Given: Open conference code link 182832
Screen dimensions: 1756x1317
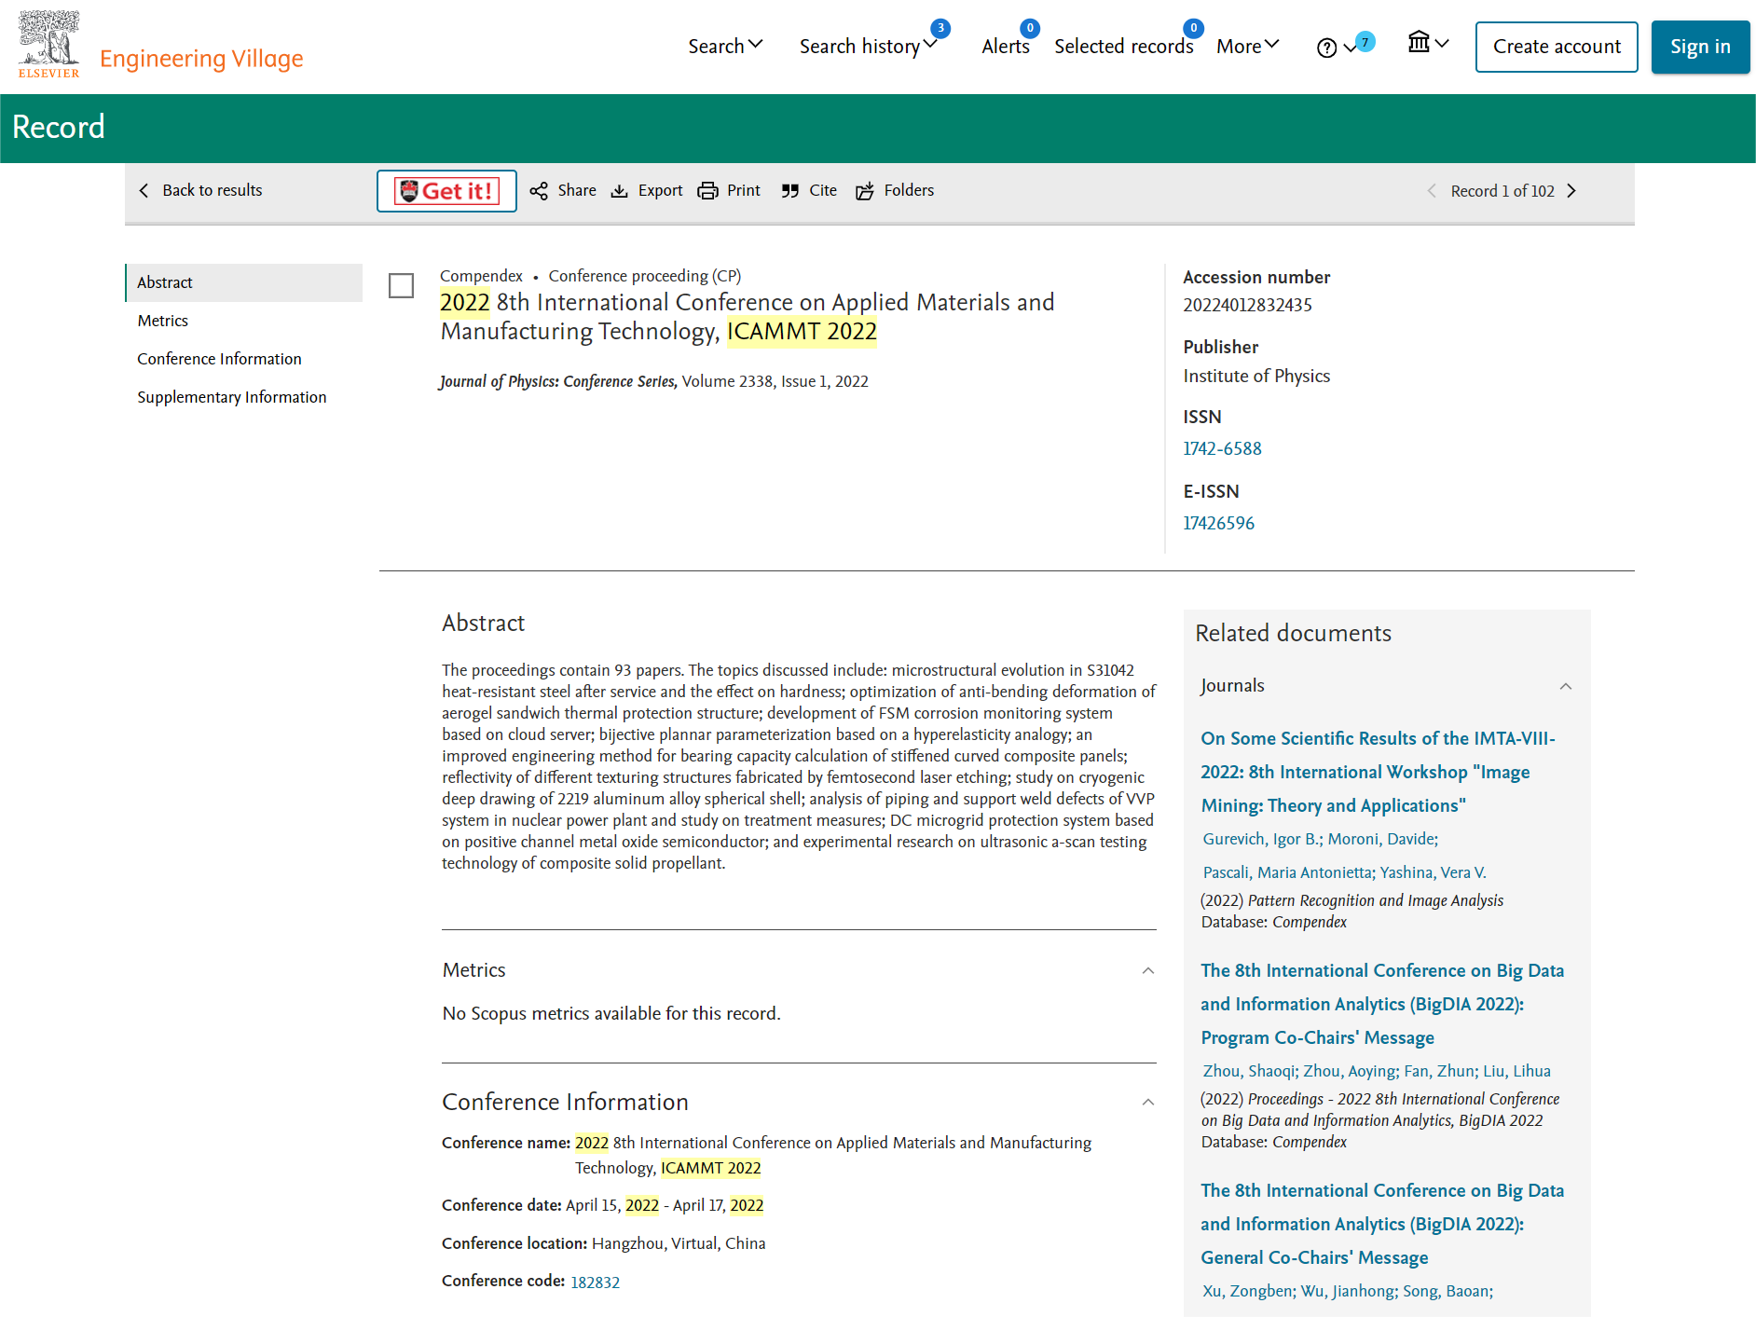Looking at the screenshot, I should point(595,1282).
